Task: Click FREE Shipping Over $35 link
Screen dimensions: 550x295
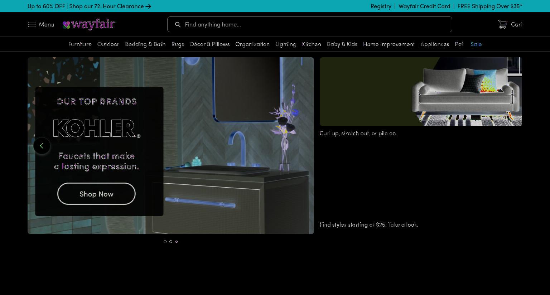Action: (x=490, y=6)
